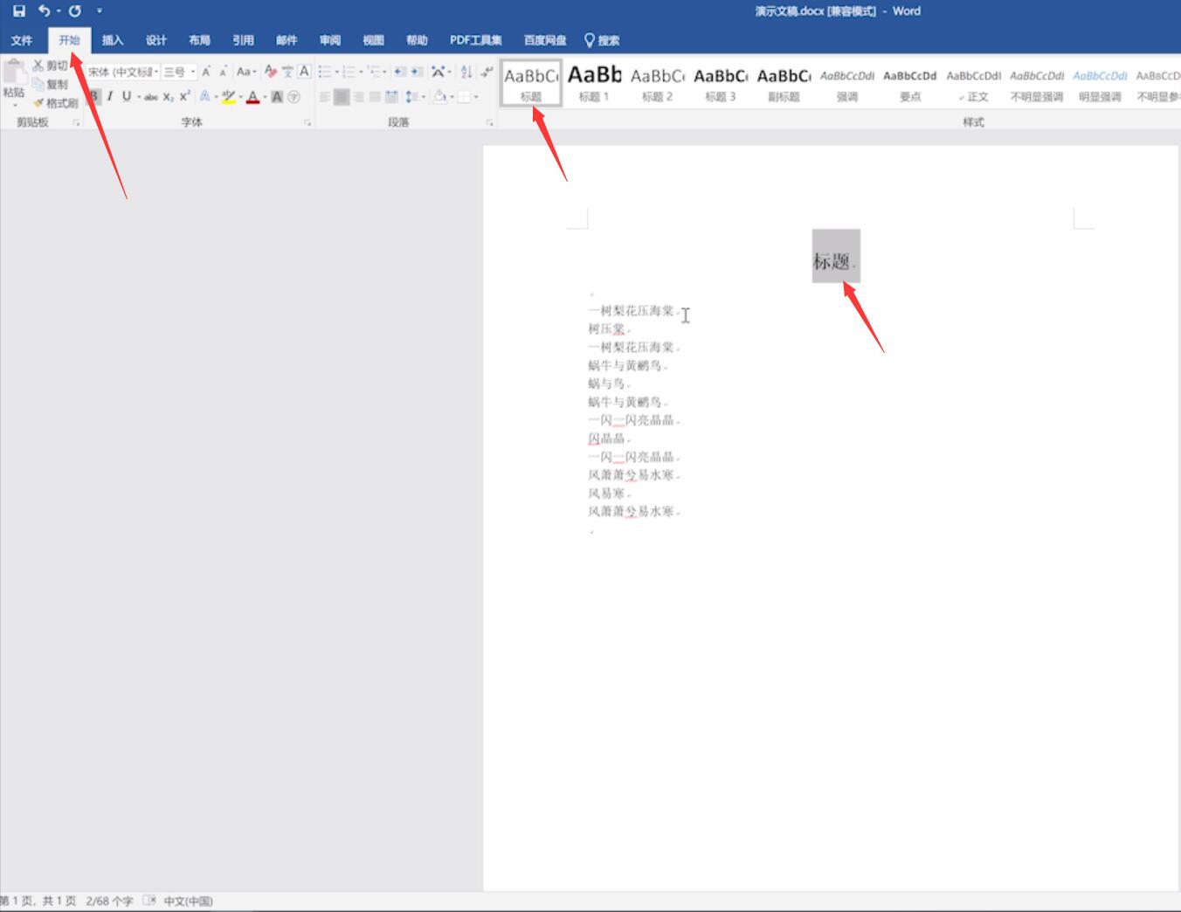This screenshot has height=912, width=1181.
Task: Open the font name combo box
Action: (x=122, y=72)
